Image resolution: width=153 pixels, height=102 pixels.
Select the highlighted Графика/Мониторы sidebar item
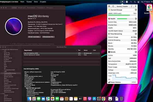pos(11,73)
